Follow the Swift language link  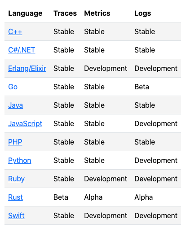pyautogui.click(x=16, y=215)
